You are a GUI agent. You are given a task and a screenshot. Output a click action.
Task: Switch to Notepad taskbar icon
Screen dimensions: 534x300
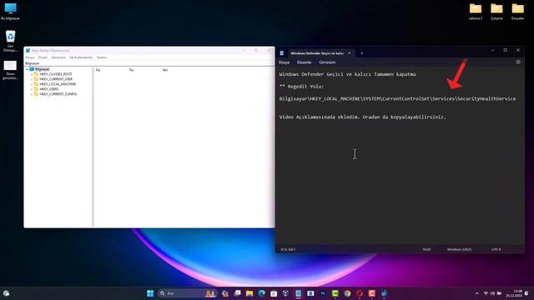point(299,293)
